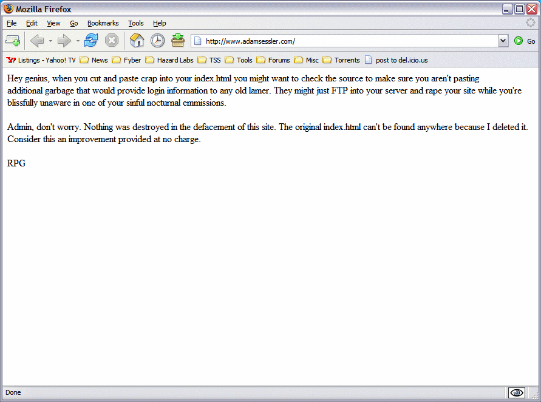
Task: Open the View menu
Action: (53, 23)
